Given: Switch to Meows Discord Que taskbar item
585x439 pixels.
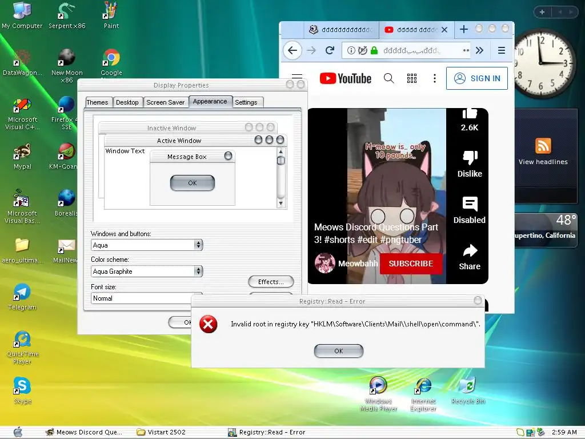Looking at the screenshot, I should (83, 432).
